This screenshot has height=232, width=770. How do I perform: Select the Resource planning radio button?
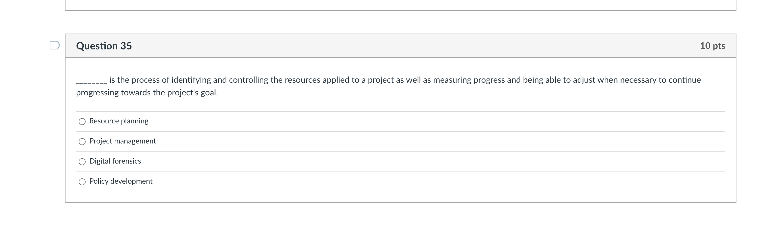[x=82, y=121]
